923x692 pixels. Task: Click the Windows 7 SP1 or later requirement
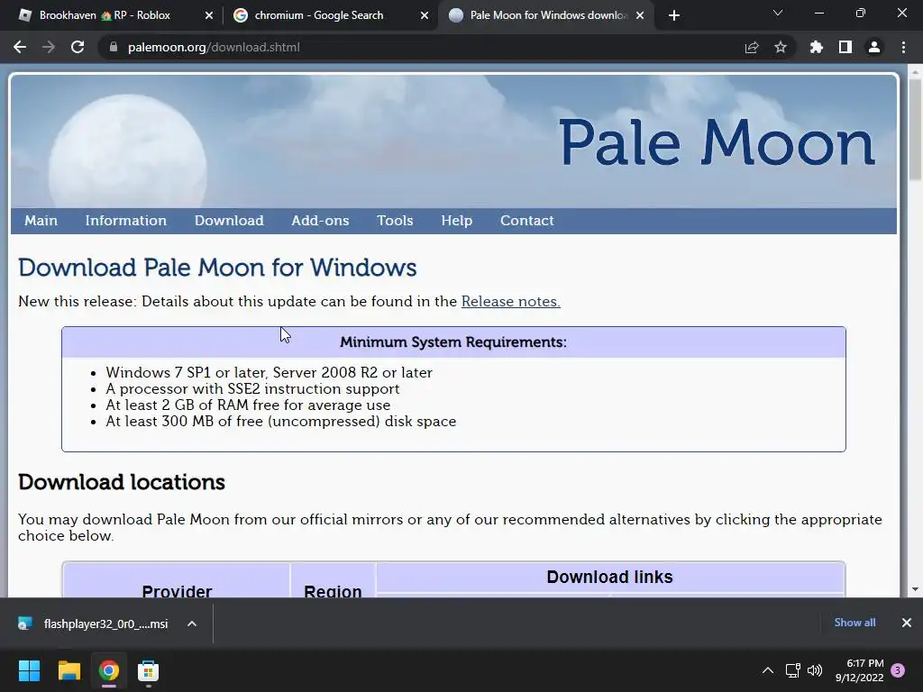(x=269, y=372)
